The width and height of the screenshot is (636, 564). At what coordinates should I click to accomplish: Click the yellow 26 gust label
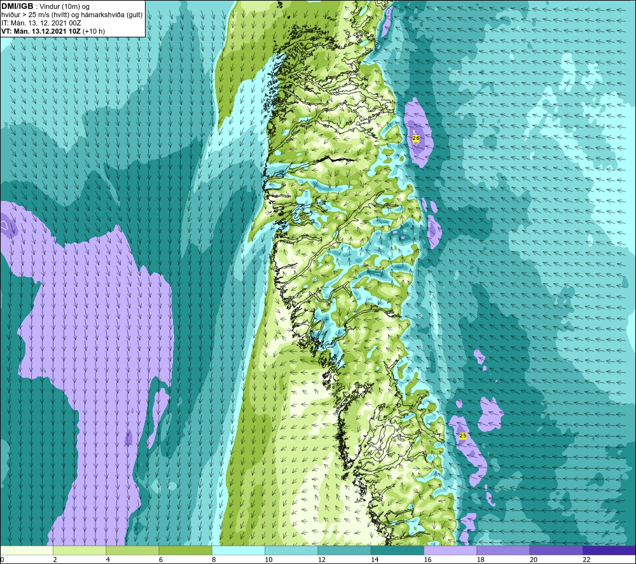pos(416,138)
